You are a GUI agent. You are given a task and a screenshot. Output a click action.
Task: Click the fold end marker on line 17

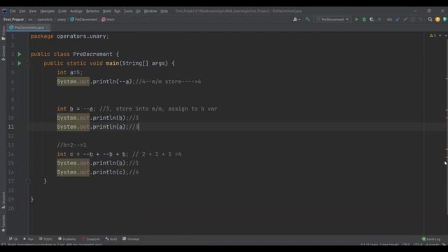pyautogui.click(x=28, y=181)
